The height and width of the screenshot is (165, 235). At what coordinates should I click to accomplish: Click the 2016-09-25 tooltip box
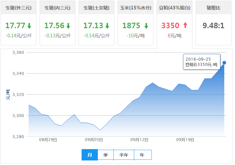point(202,62)
